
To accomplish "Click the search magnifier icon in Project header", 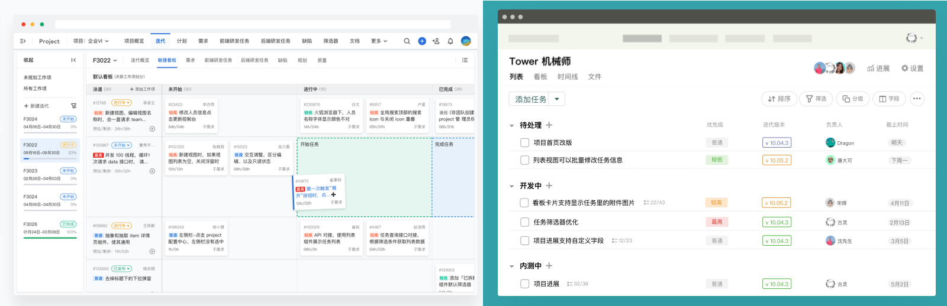I will coord(407,41).
